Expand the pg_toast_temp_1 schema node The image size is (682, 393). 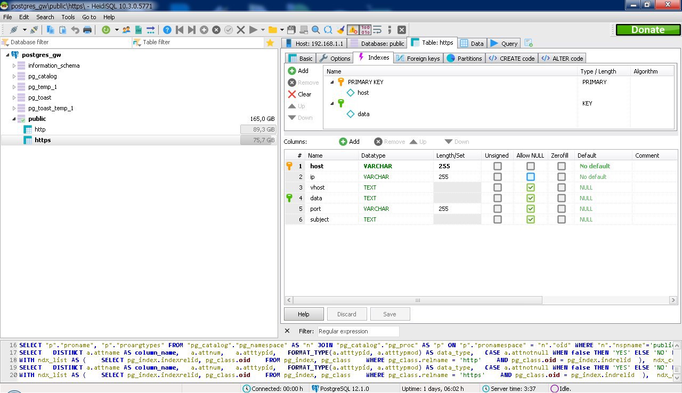coord(14,108)
